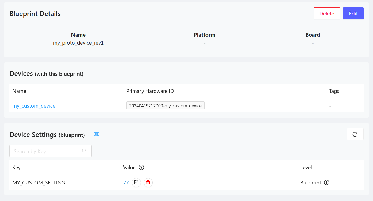Click the setting value 77

click(x=126, y=183)
